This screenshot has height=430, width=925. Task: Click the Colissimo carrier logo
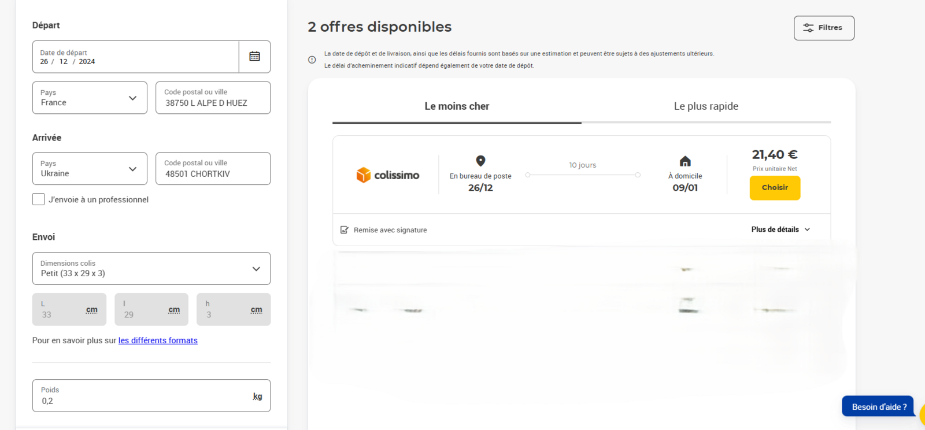387,175
